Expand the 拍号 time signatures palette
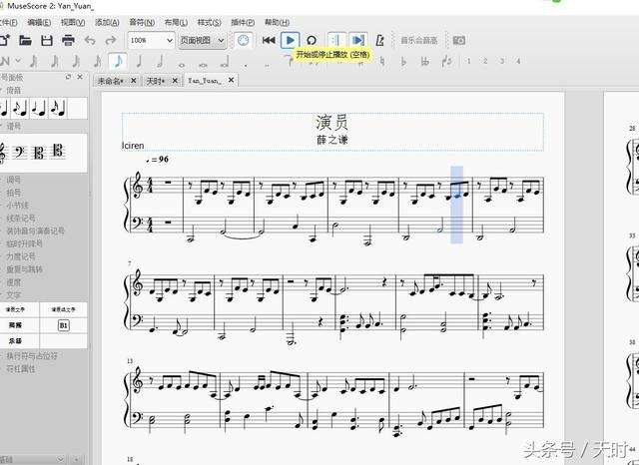The image size is (639, 465). pyautogui.click(x=13, y=193)
